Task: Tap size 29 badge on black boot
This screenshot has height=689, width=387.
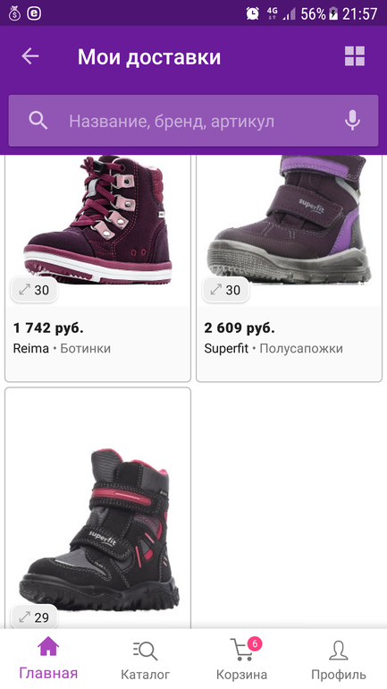Action: tap(34, 617)
